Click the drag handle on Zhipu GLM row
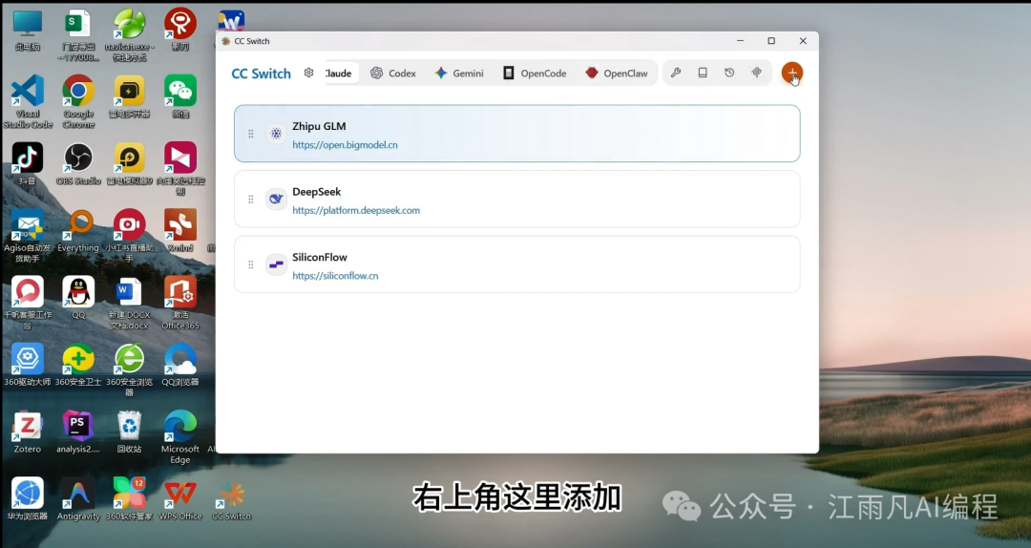Image resolution: width=1031 pixels, height=548 pixels. point(250,134)
